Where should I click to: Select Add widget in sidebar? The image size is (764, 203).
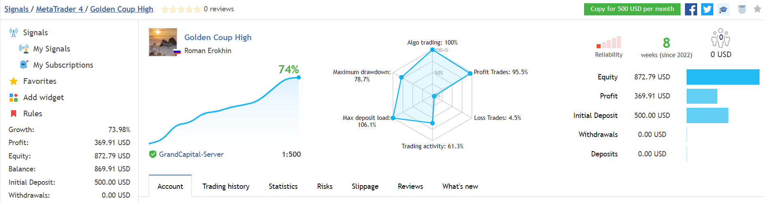(x=43, y=97)
